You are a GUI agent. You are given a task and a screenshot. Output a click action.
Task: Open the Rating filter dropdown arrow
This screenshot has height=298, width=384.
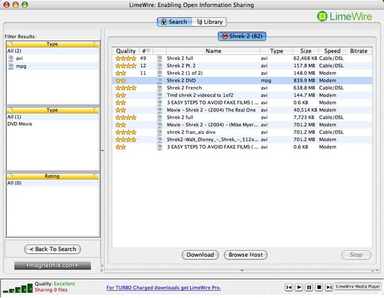pyautogui.click(x=95, y=176)
